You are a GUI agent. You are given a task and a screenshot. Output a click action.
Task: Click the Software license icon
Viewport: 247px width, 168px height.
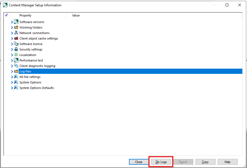pyautogui.click(x=16, y=44)
